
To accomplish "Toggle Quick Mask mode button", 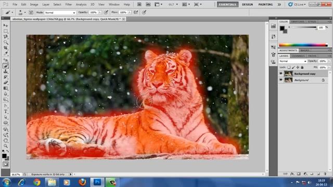I will pyautogui.click(x=6, y=164).
